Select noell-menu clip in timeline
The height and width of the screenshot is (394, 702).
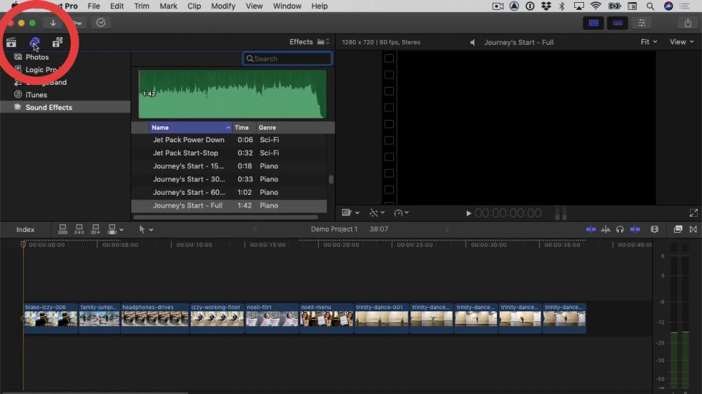click(326, 318)
